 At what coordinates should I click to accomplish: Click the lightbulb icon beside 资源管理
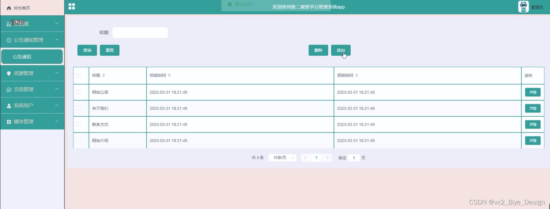[9, 73]
